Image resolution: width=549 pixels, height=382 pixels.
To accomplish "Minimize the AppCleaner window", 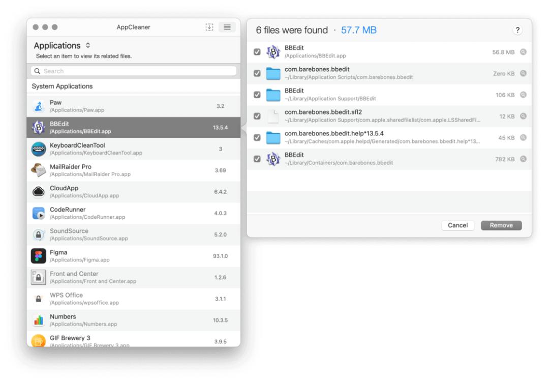I will [45, 27].
